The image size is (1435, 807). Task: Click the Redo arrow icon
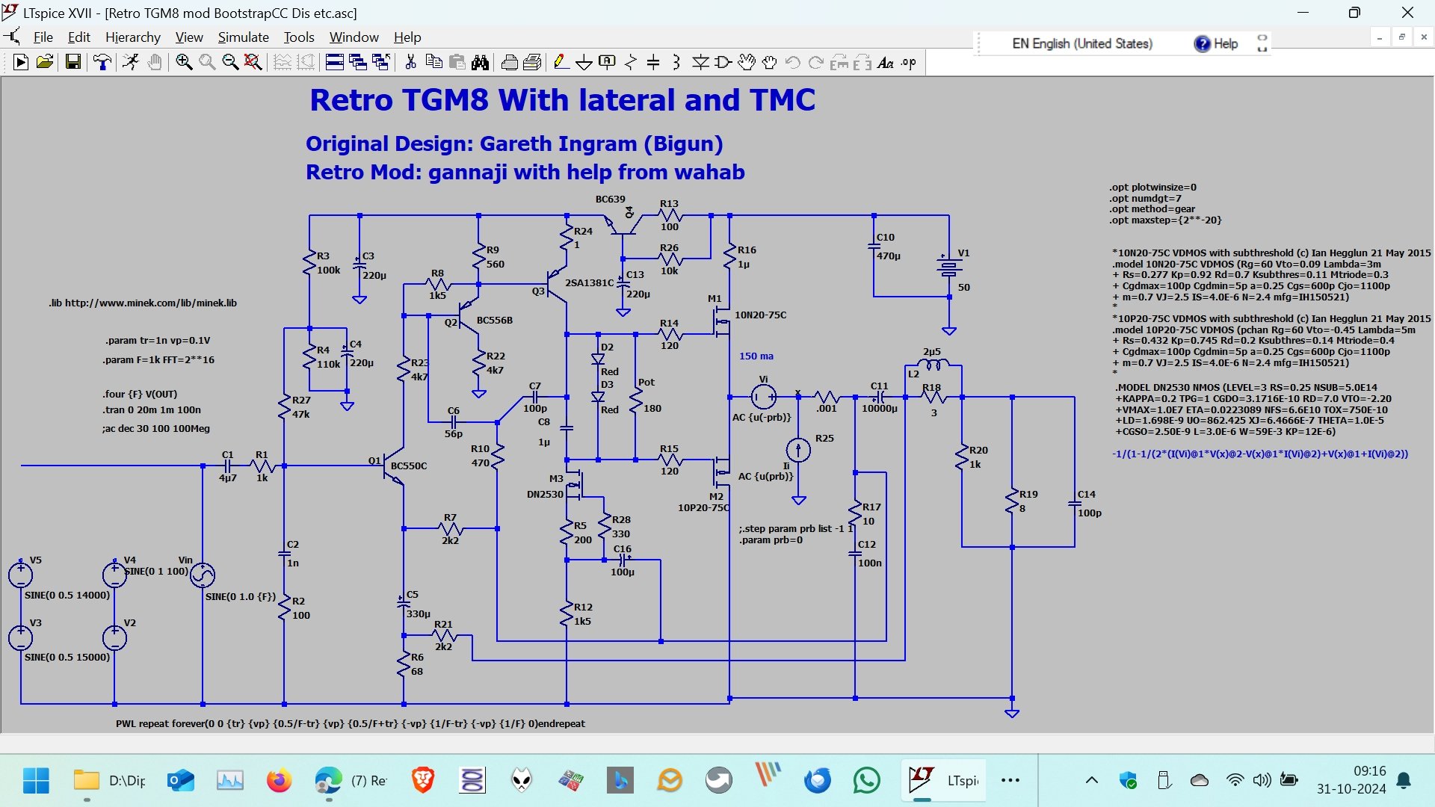(816, 63)
